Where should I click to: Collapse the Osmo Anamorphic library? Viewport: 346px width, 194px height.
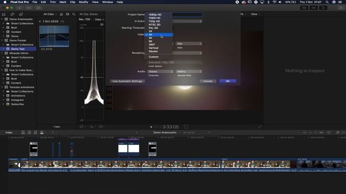tap(2, 19)
